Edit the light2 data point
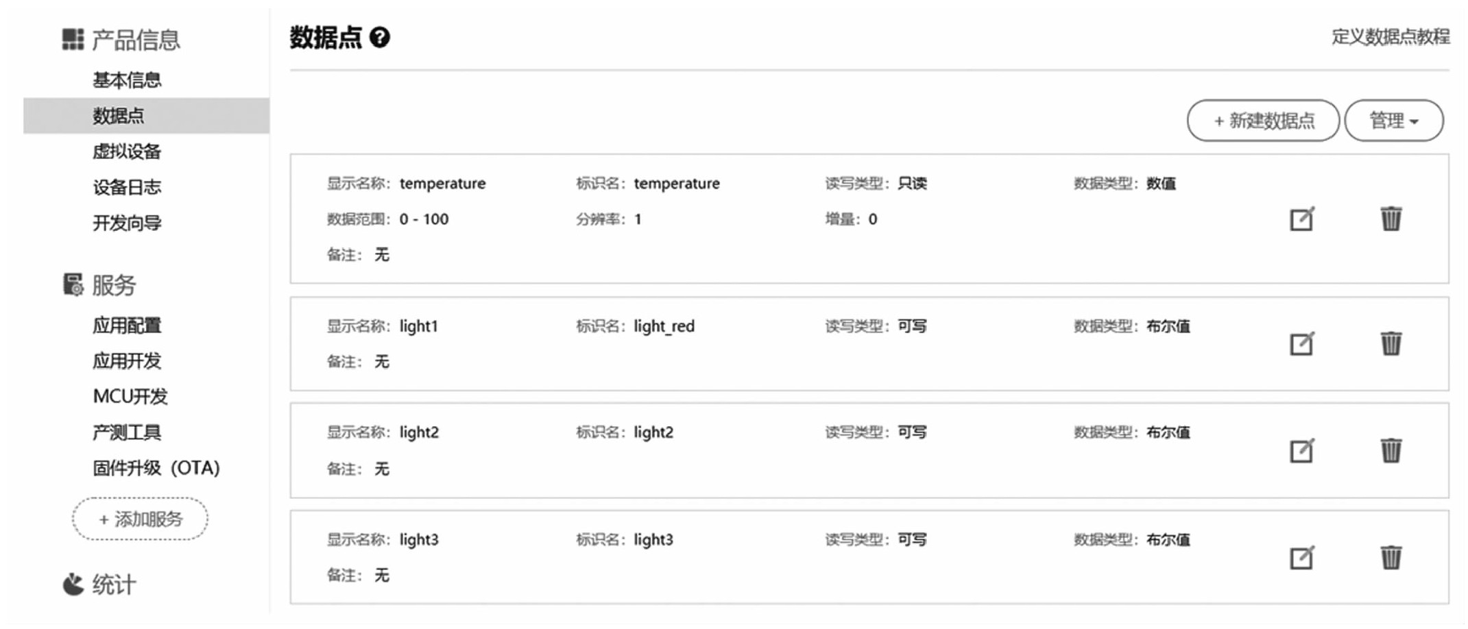Screen dimensions: 1468x629 tap(1301, 451)
